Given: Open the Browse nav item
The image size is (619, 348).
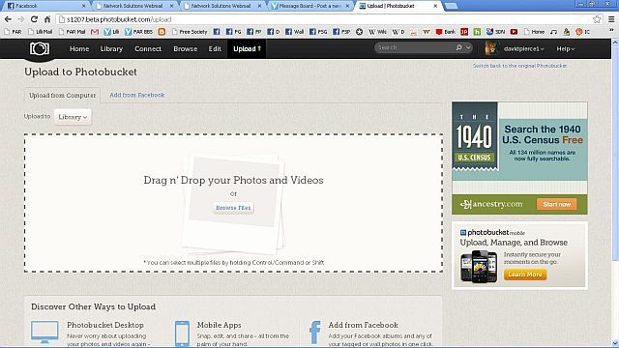Looking at the screenshot, I should [x=185, y=49].
